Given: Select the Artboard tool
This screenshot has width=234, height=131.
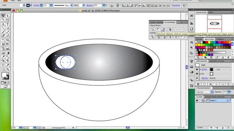Looking at the screenshot, I should pos(3,65).
